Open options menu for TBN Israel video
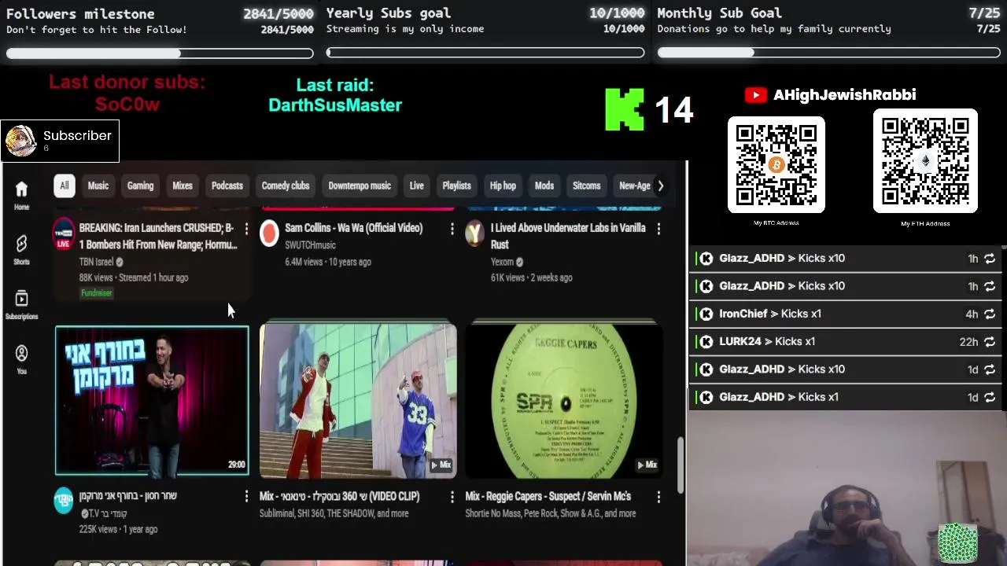 click(x=246, y=229)
